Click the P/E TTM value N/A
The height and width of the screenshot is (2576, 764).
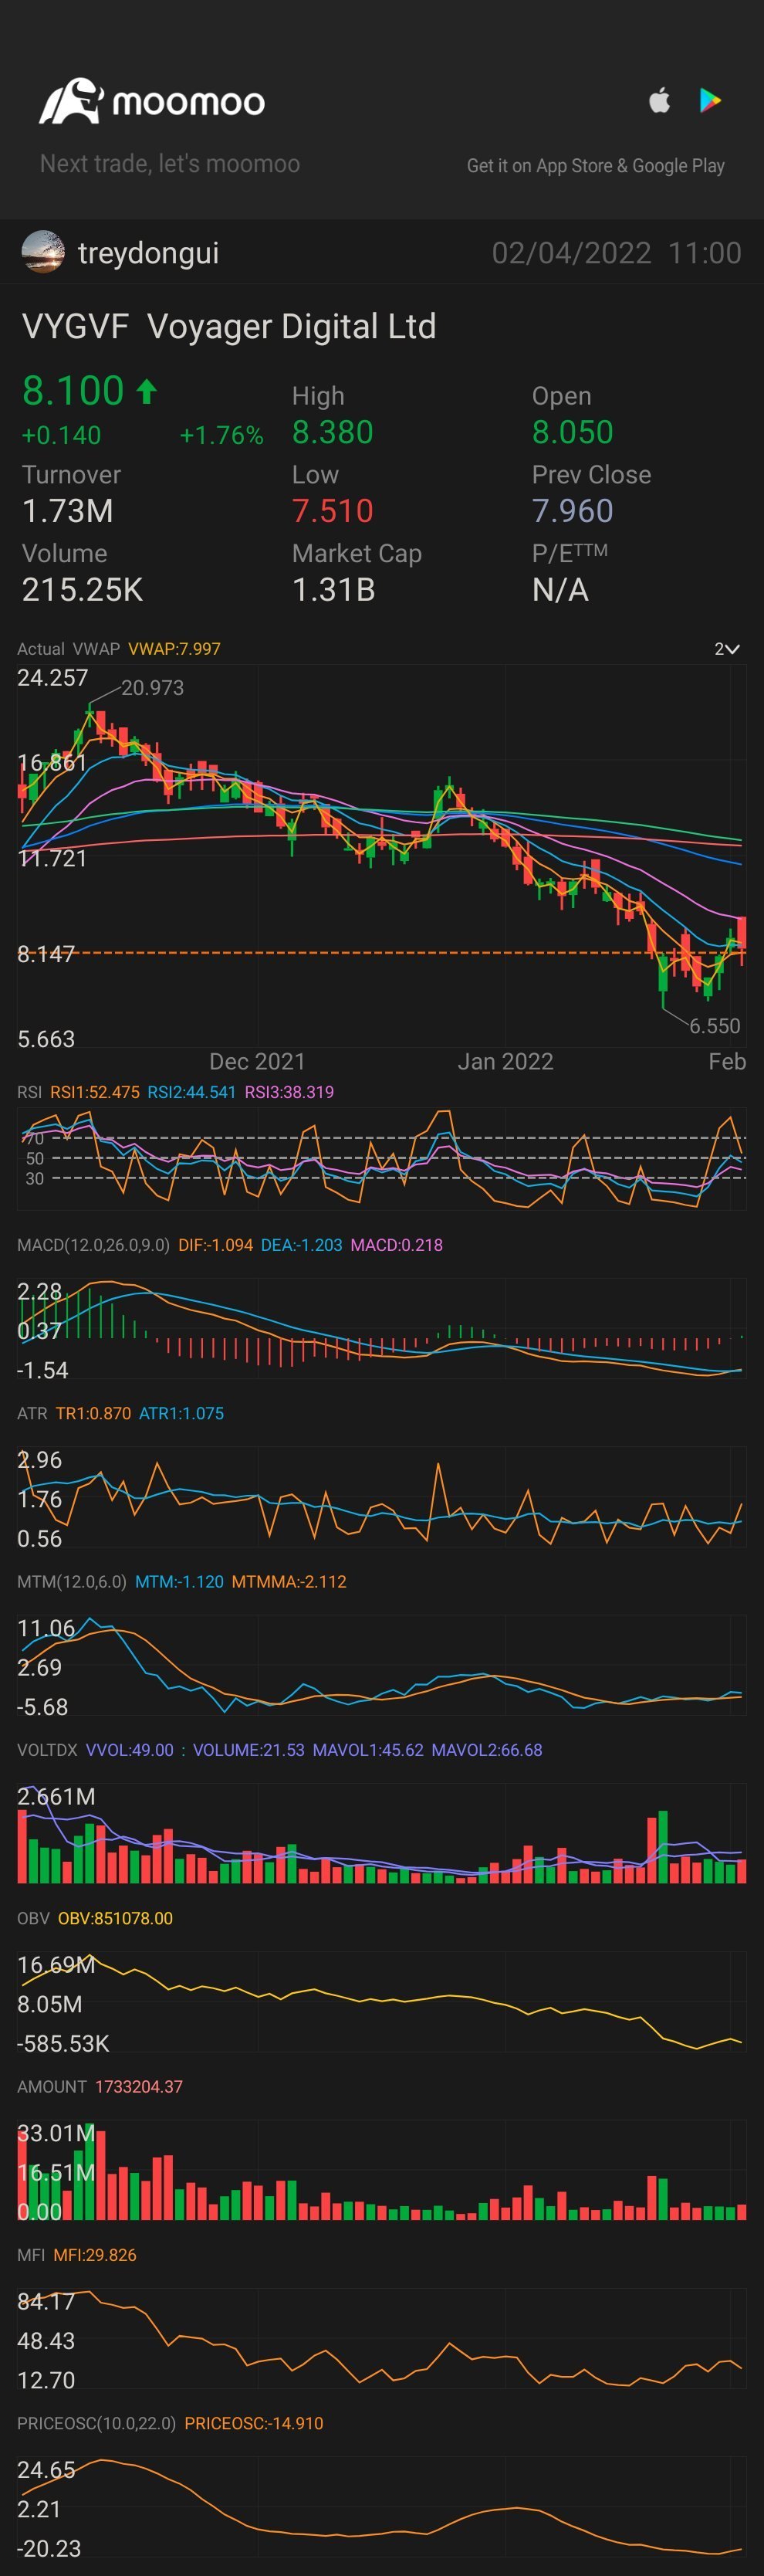click(x=560, y=590)
